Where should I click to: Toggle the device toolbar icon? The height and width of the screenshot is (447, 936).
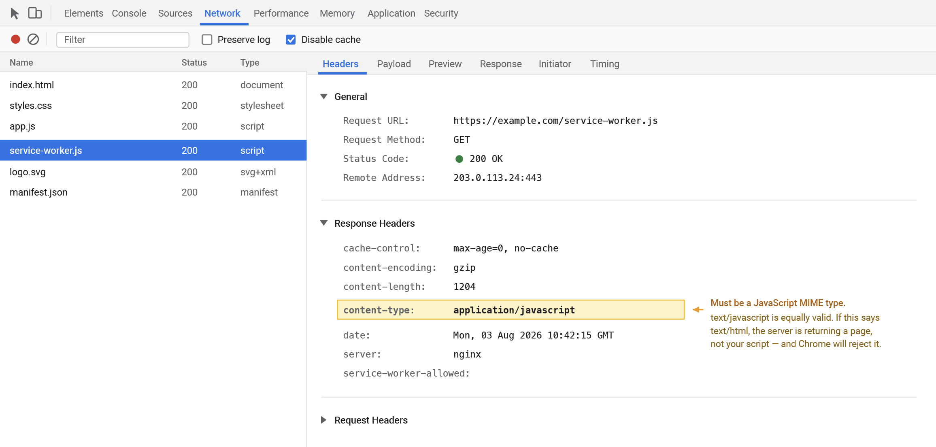tap(35, 13)
